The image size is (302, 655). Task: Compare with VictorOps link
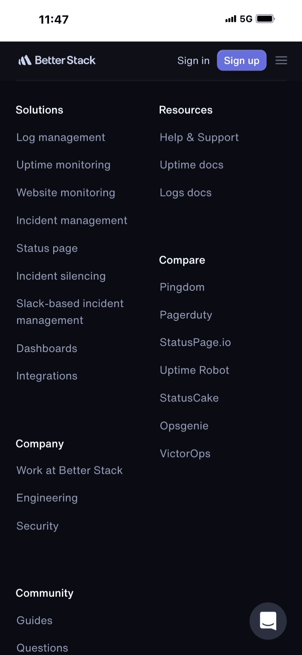185,454
